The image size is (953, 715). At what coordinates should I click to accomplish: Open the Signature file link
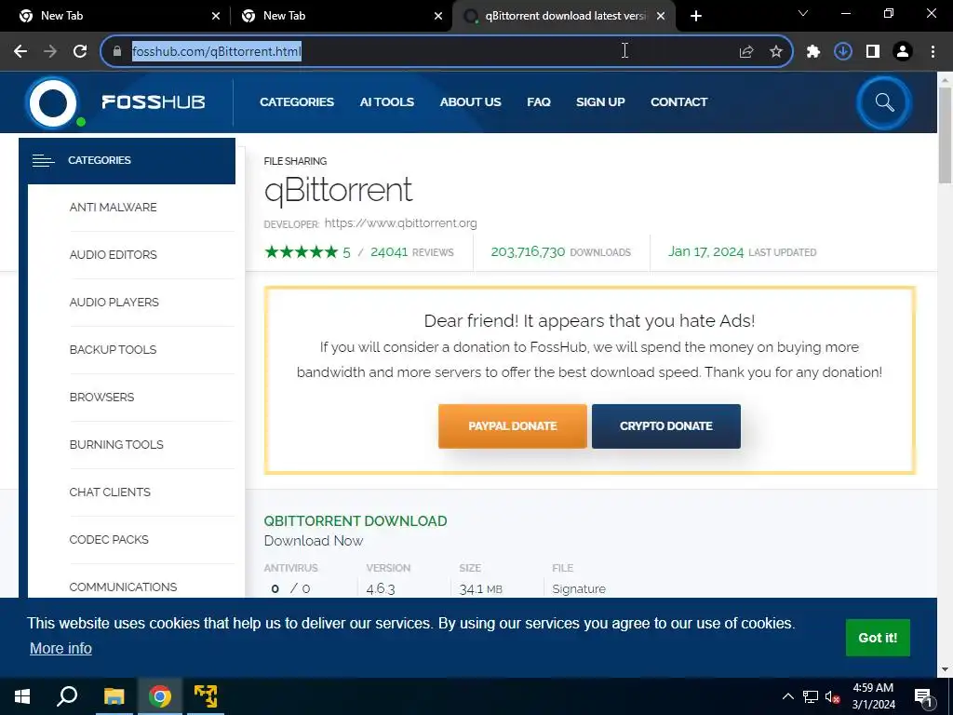coord(579,588)
